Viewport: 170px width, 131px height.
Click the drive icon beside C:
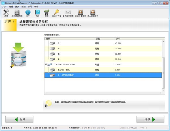click(52, 43)
